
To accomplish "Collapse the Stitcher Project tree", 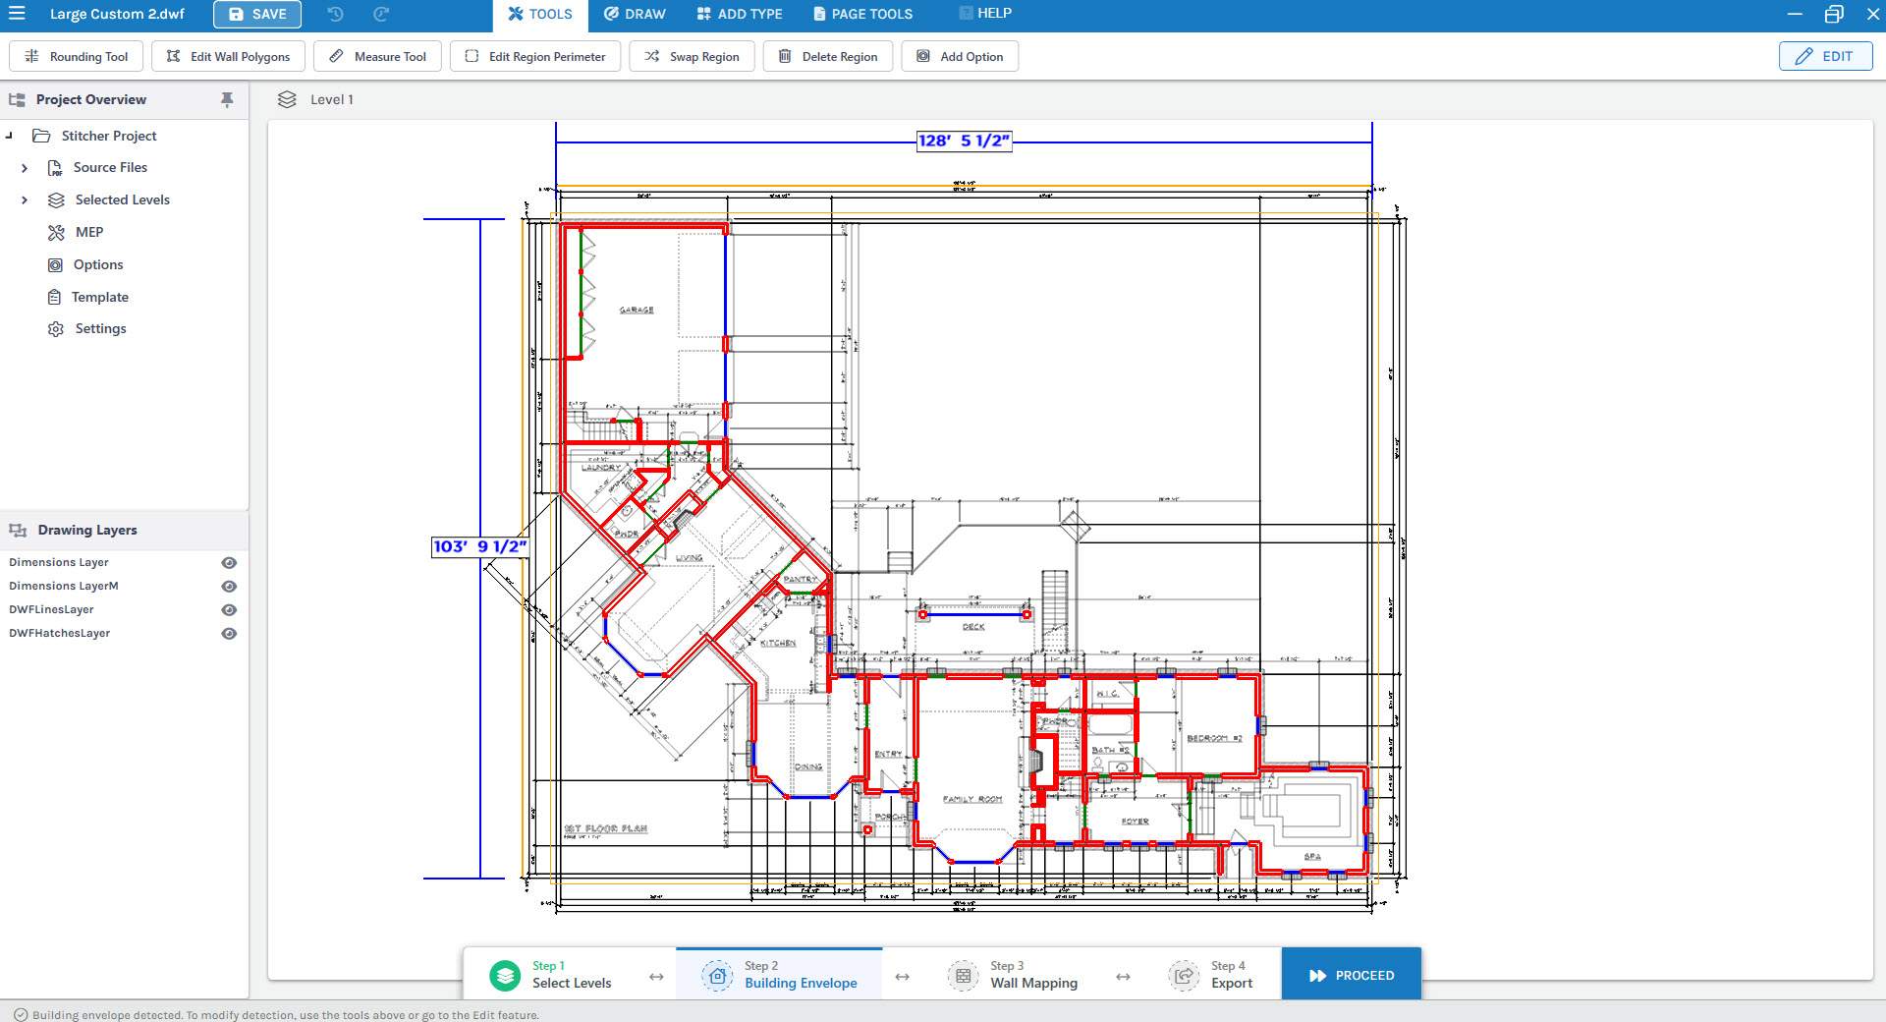I will (9, 136).
